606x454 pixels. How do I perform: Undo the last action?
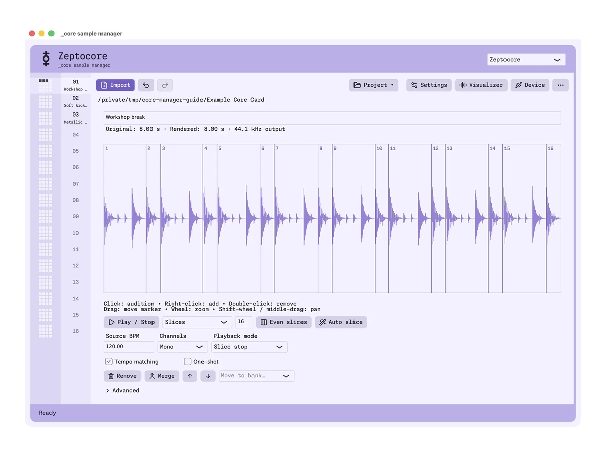[146, 85]
